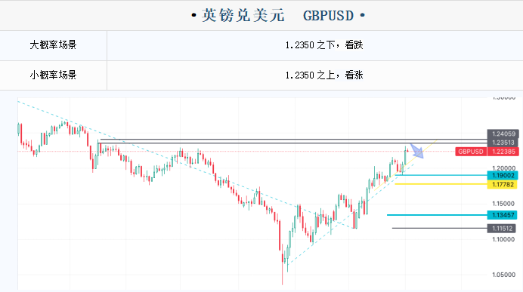Select the 大概率场景 row label
The width and height of the screenshot is (523, 292).
click(53, 45)
